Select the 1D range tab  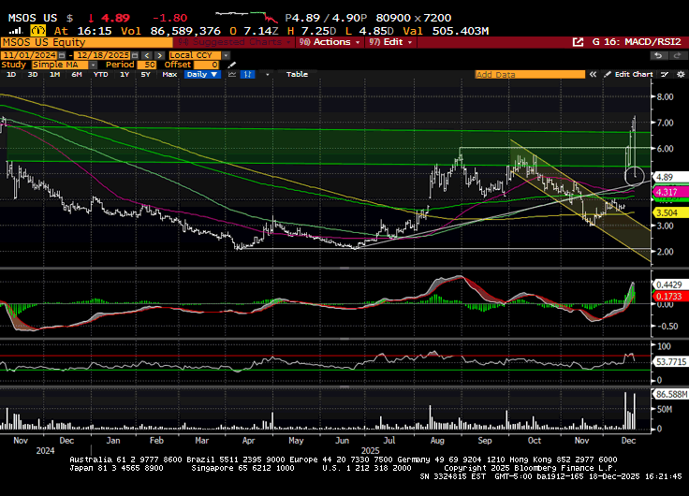(11, 74)
